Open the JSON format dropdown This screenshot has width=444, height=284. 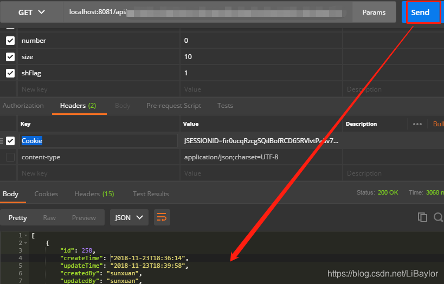(x=129, y=217)
